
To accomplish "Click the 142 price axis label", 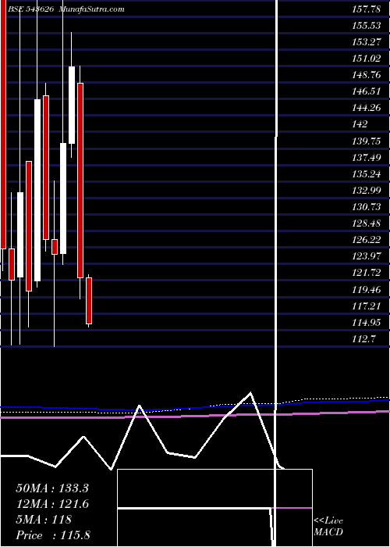I will click(360, 124).
